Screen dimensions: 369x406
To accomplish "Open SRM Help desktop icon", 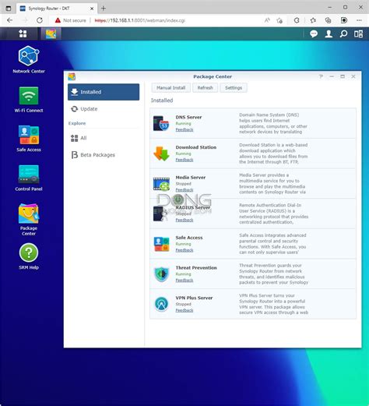I will (29, 256).
